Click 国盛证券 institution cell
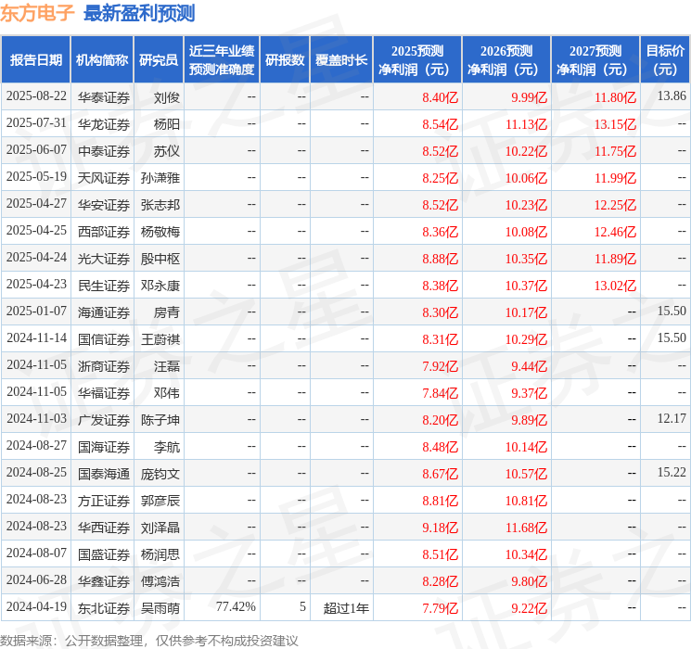Viewport: 691px width, 649px height. [x=104, y=554]
